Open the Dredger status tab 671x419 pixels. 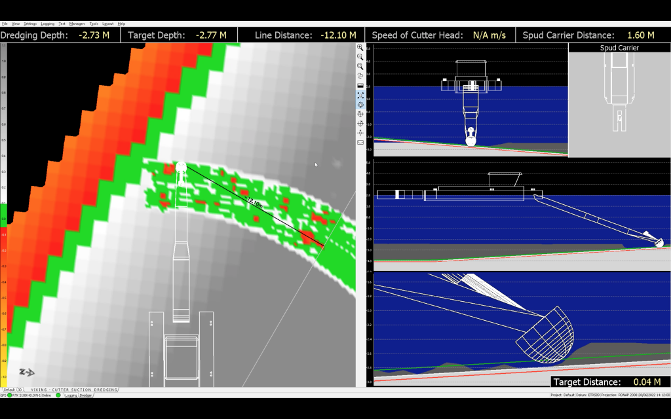[86, 395]
